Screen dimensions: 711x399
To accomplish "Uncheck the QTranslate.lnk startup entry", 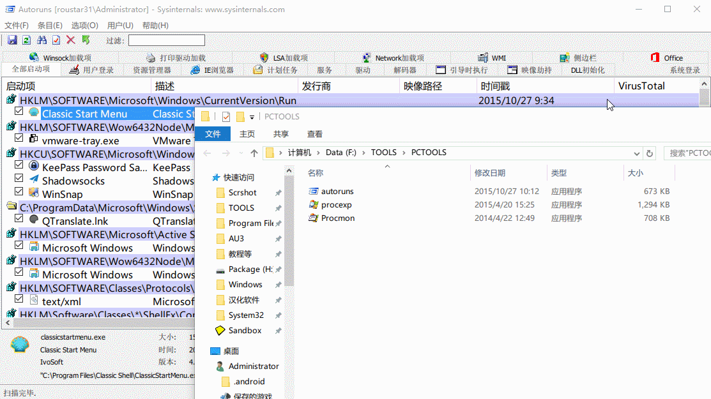I will (x=19, y=218).
